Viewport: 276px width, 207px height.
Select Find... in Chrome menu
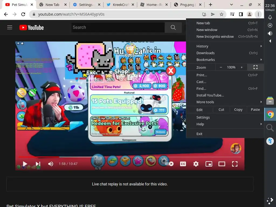click(225, 88)
